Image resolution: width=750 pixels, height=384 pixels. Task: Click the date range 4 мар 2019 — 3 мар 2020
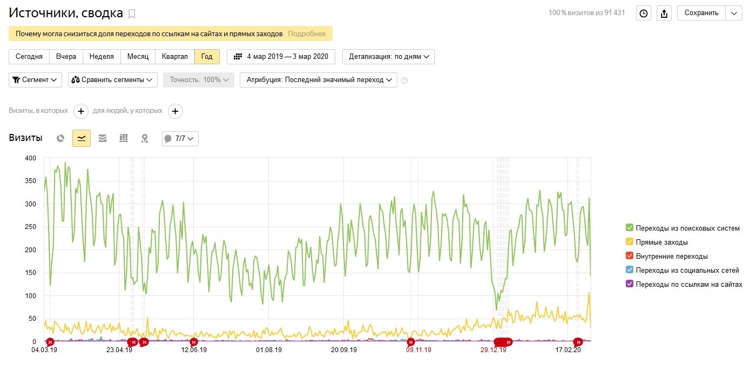pos(281,57)
